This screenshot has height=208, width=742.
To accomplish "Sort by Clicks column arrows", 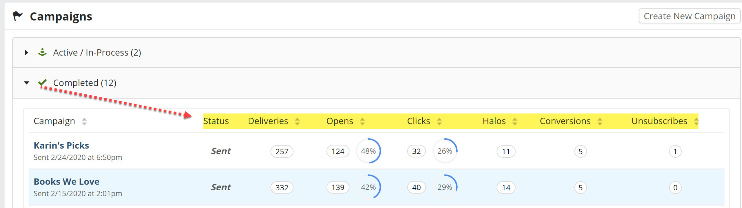I will point(439,121).
